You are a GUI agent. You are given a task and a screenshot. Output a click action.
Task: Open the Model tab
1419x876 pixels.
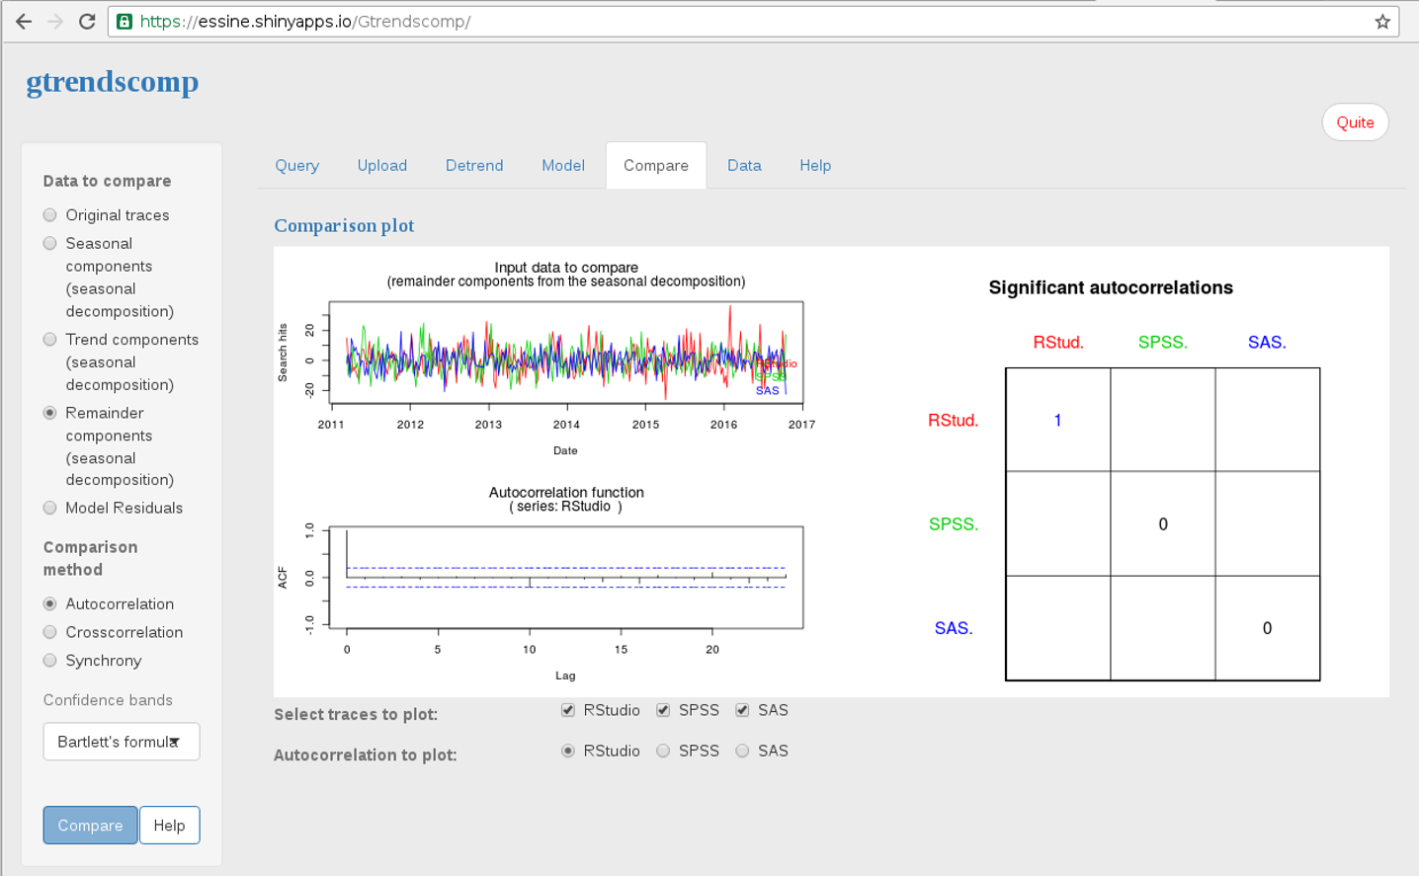[x=563, y=166]
